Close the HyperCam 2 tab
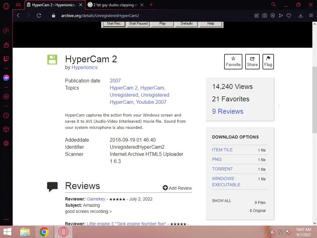The height and width of the screenshot is (238, 317). tap(80, 5)
